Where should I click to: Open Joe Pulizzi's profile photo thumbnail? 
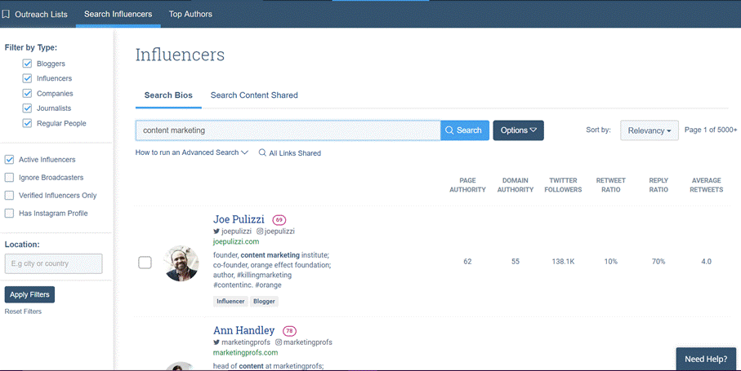181,263
